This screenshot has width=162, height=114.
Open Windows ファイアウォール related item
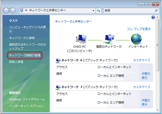[27, 99]
